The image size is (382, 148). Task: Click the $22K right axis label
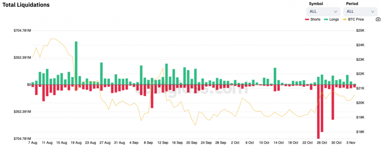pos(360,74)
